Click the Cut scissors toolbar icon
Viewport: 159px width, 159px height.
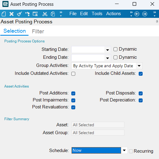45,14
